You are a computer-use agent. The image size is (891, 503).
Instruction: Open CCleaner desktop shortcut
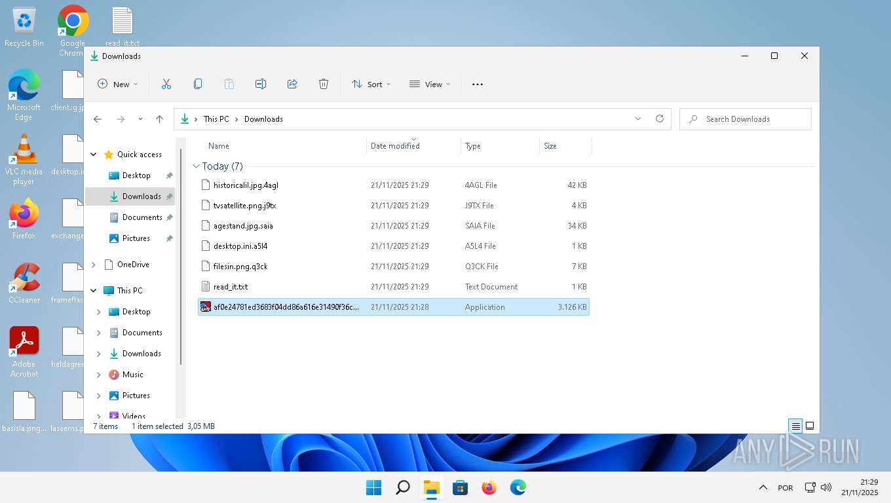click(x=24, y=283)
